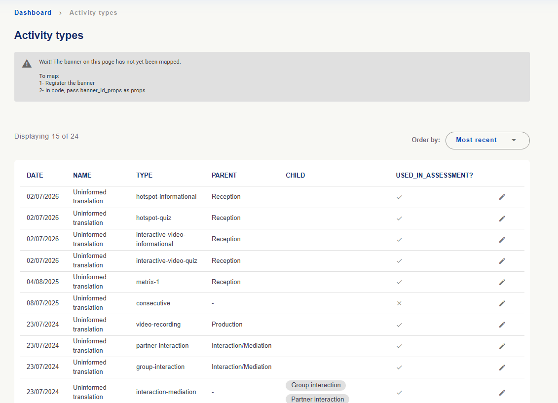The image size is (558, 403).
Task: Open editor for interactive-video-informational row
Action: tap(502, 240)
